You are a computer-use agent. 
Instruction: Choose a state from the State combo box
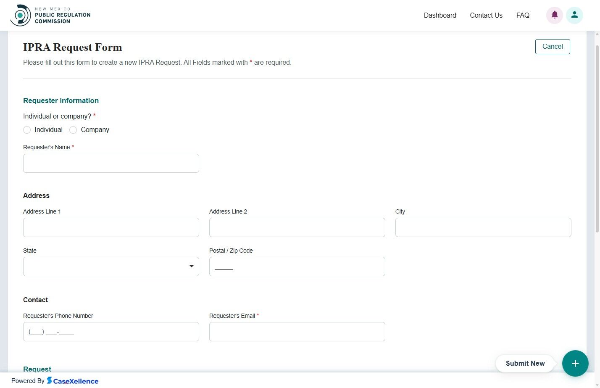(111, 266)
